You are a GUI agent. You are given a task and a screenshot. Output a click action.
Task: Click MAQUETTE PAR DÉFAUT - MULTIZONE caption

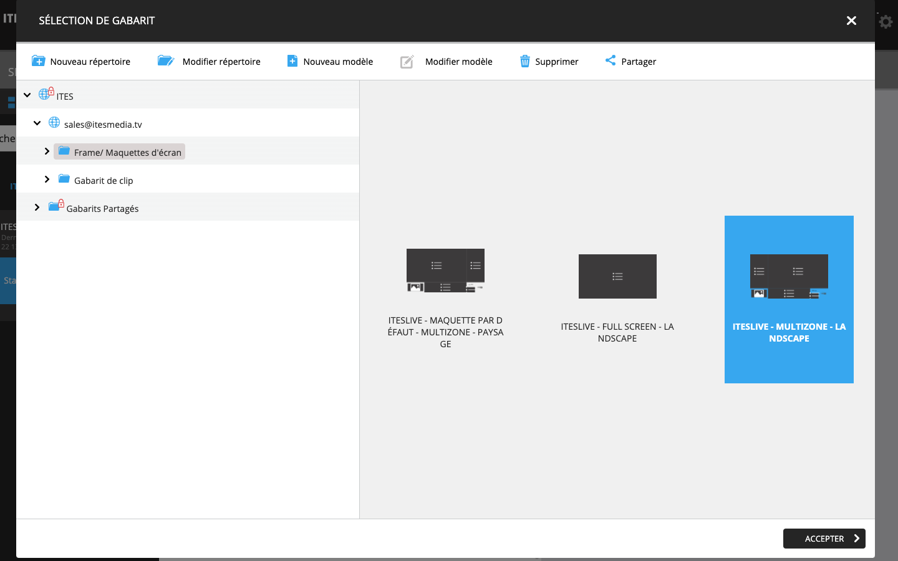pos(445,332)
